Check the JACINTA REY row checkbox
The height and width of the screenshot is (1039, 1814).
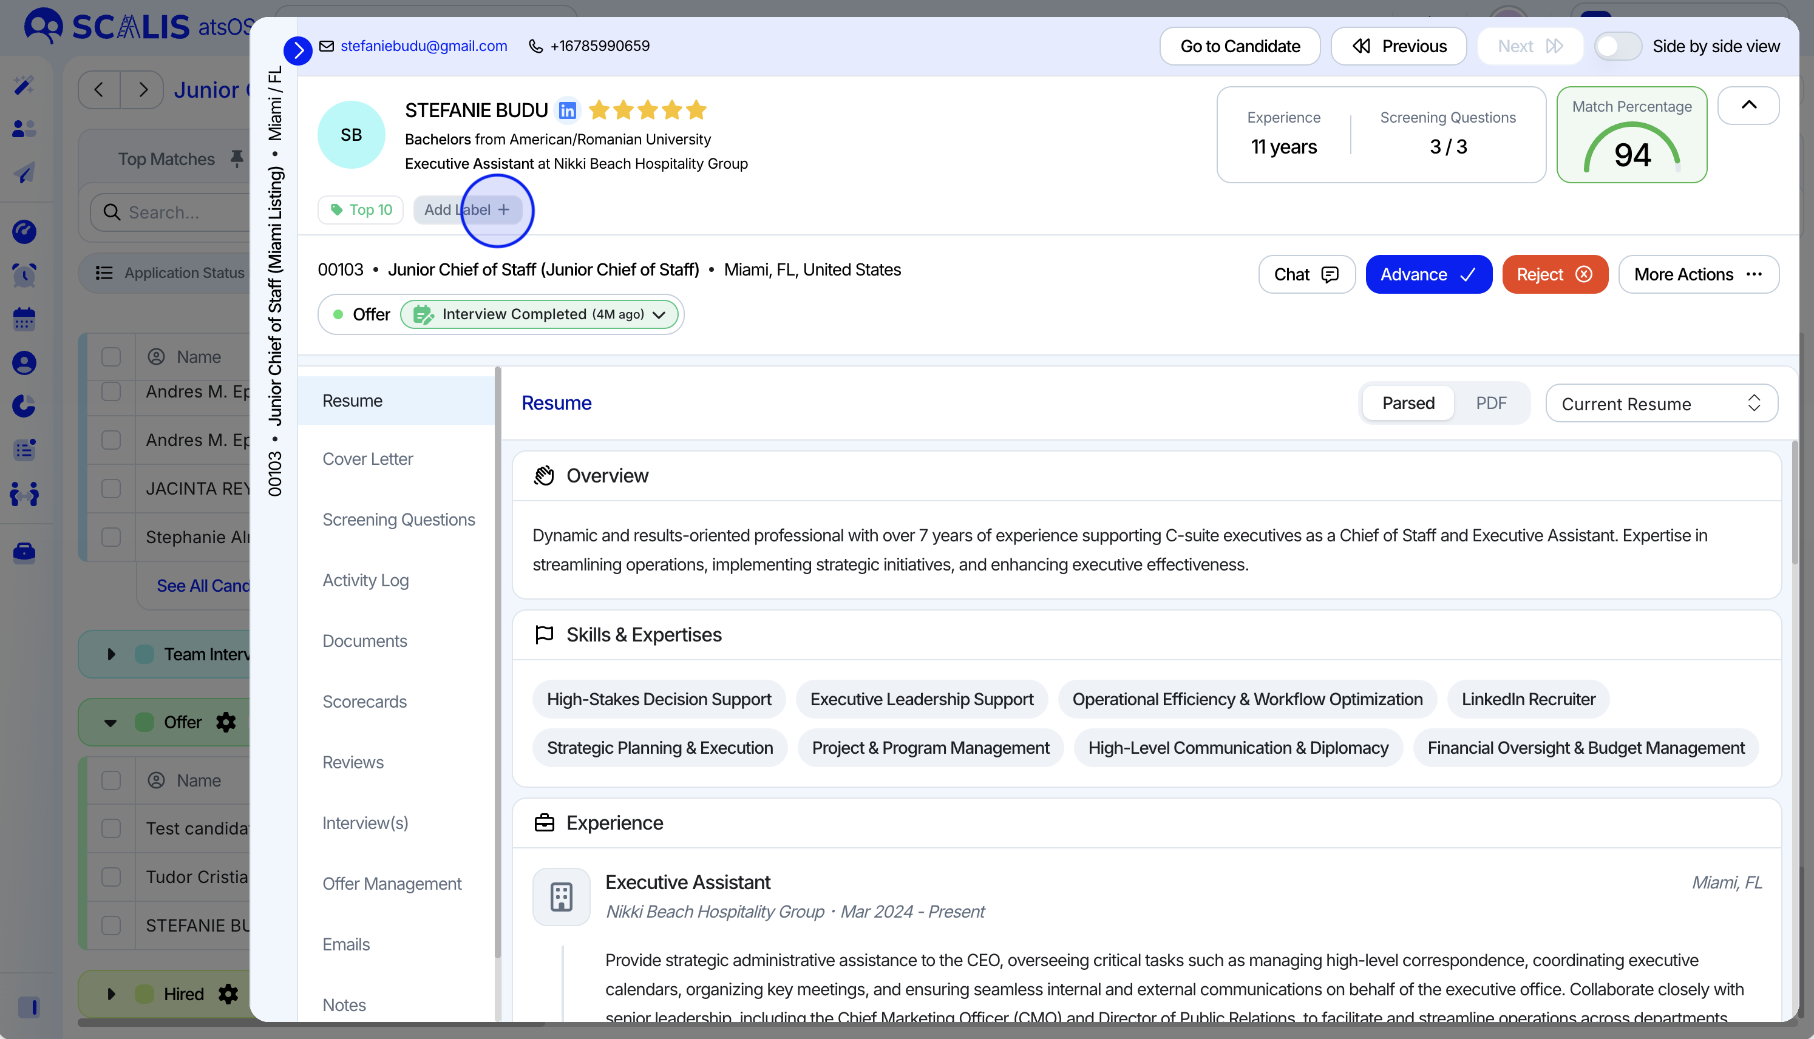pyautogui.click(x=110, y=489)
